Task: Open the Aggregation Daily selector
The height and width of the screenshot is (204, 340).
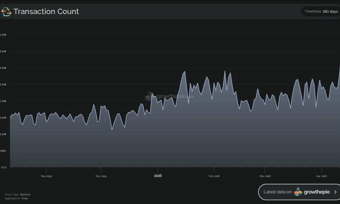Action: [x=16, y=198]
